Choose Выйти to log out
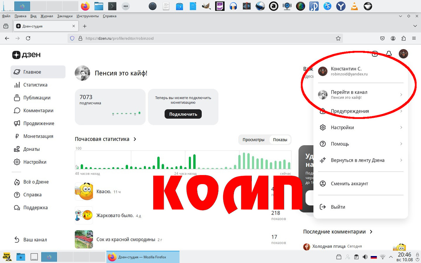The height and width of the screenshot is (263, 421). [361, 207]
